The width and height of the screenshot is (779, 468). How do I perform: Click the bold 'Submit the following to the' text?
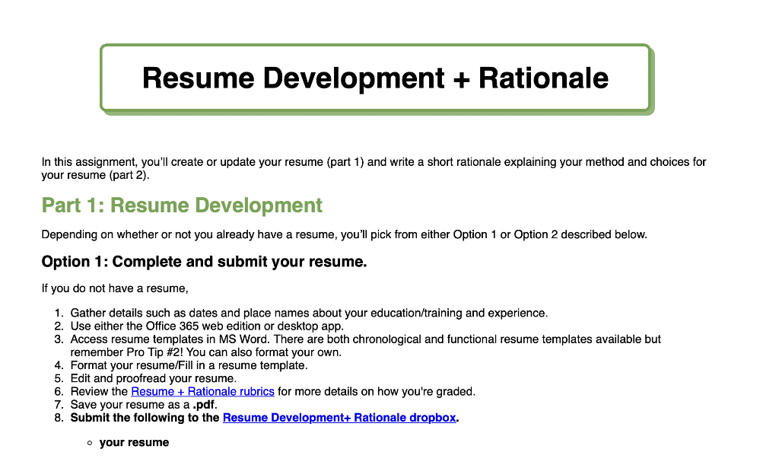[x=145, y=417]
